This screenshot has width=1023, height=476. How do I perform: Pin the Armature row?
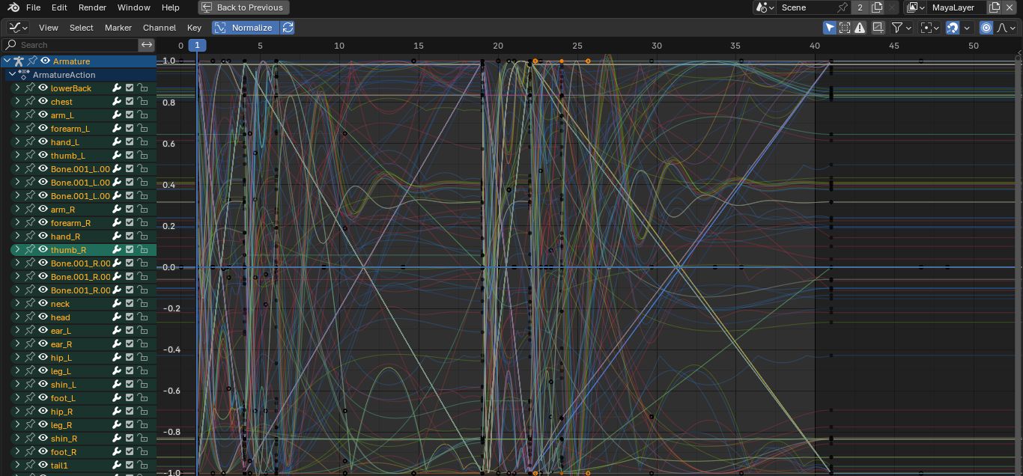pos(32,61)
